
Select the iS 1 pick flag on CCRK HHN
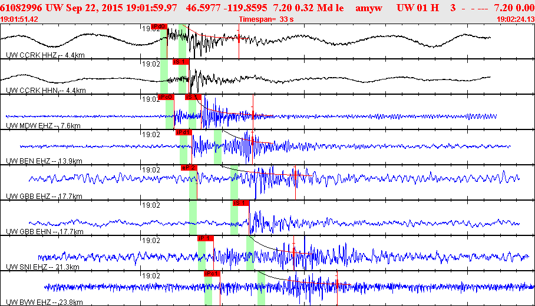click(181, 62)
